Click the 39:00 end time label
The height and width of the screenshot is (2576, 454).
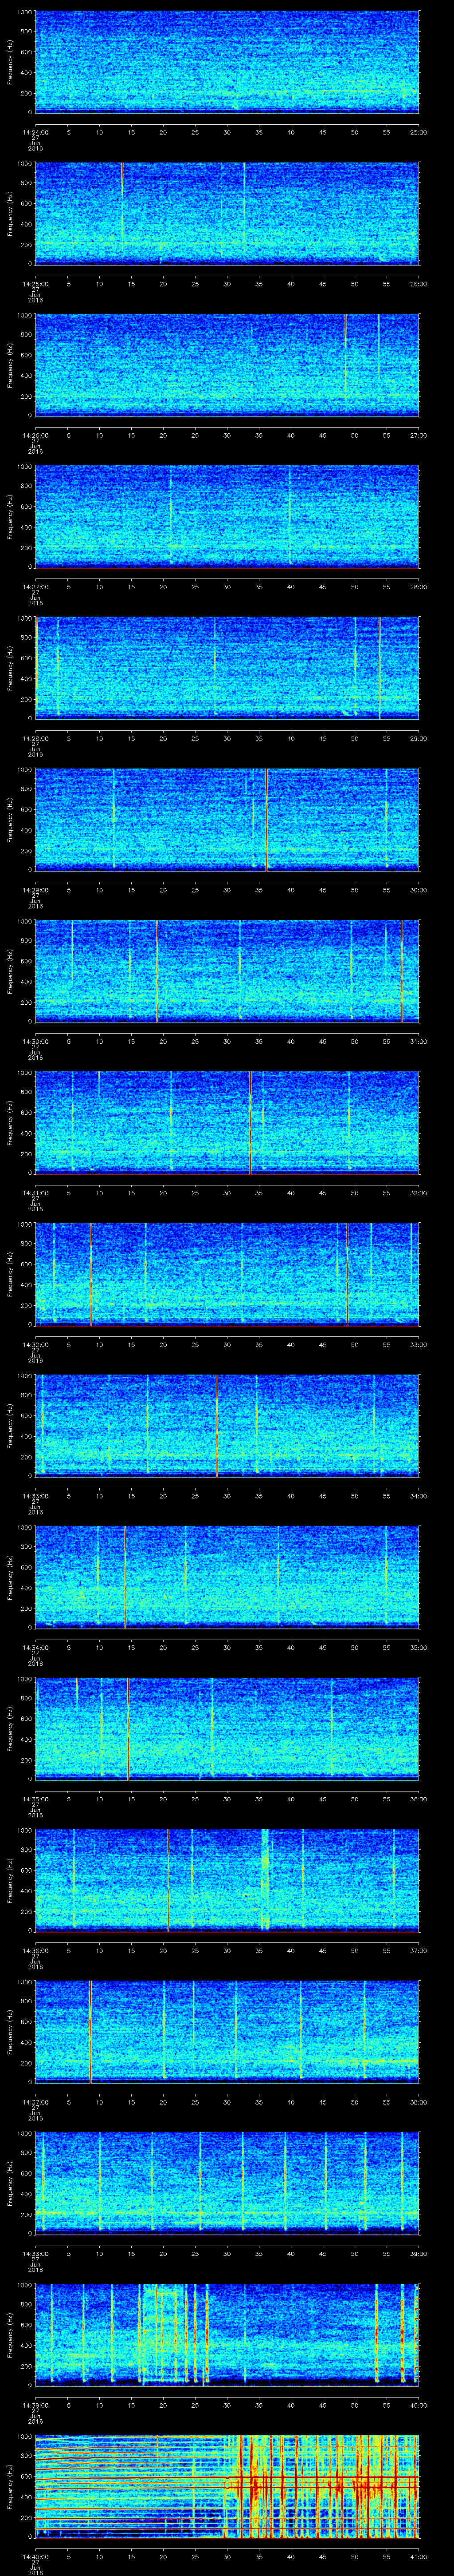[418, 2253]
